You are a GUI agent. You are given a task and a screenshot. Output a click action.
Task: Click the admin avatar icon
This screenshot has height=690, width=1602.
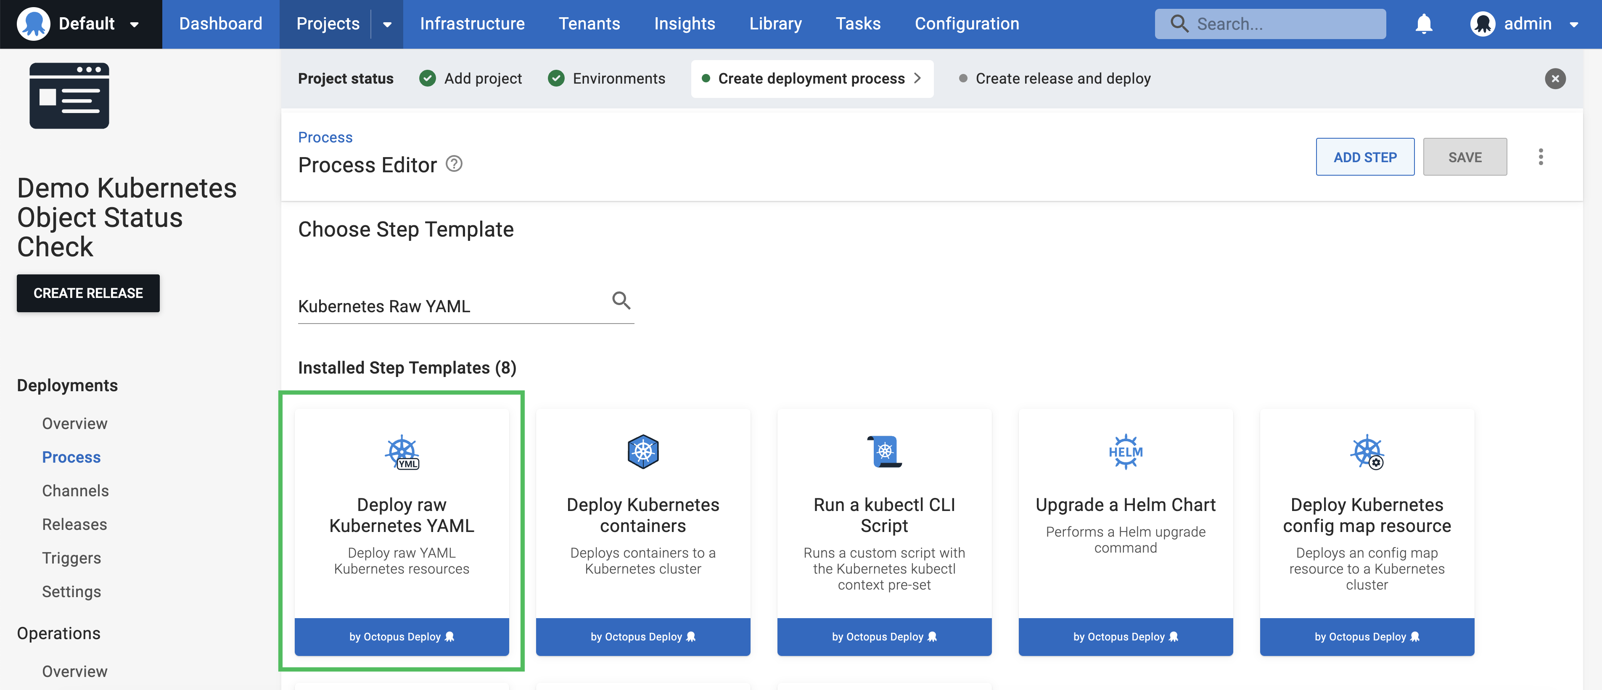pyautogui.click(x=1484, y=24)
